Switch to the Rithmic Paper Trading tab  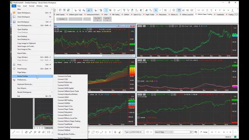(204, 14)
